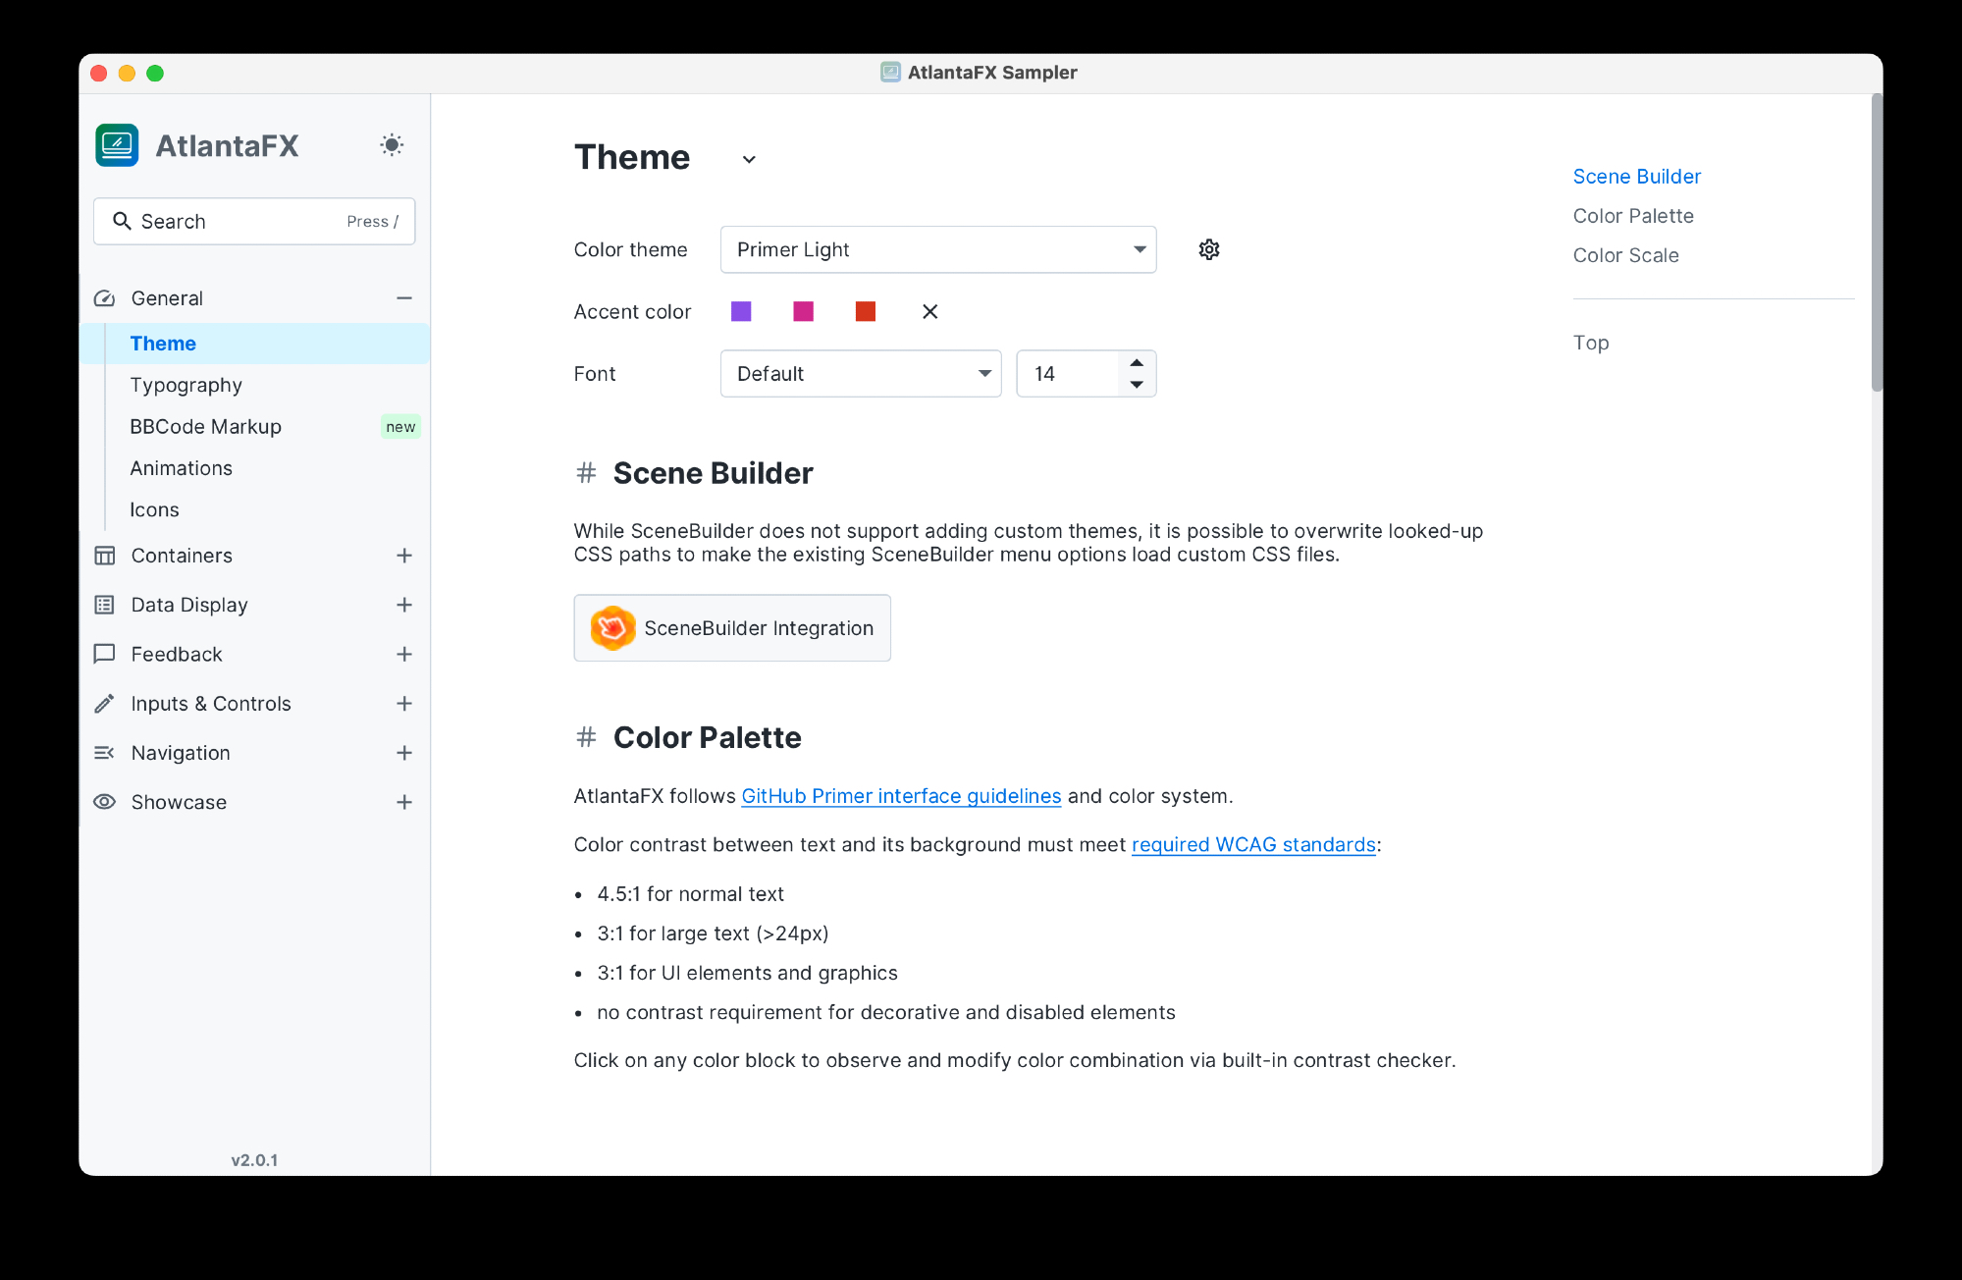Collapse the General section
Screen dimensions: 1962x1280
click(x=403, y=298)
